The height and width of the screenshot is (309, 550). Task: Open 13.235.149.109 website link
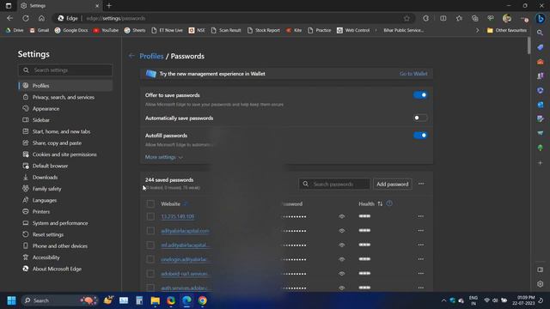(x=178, y=216)
